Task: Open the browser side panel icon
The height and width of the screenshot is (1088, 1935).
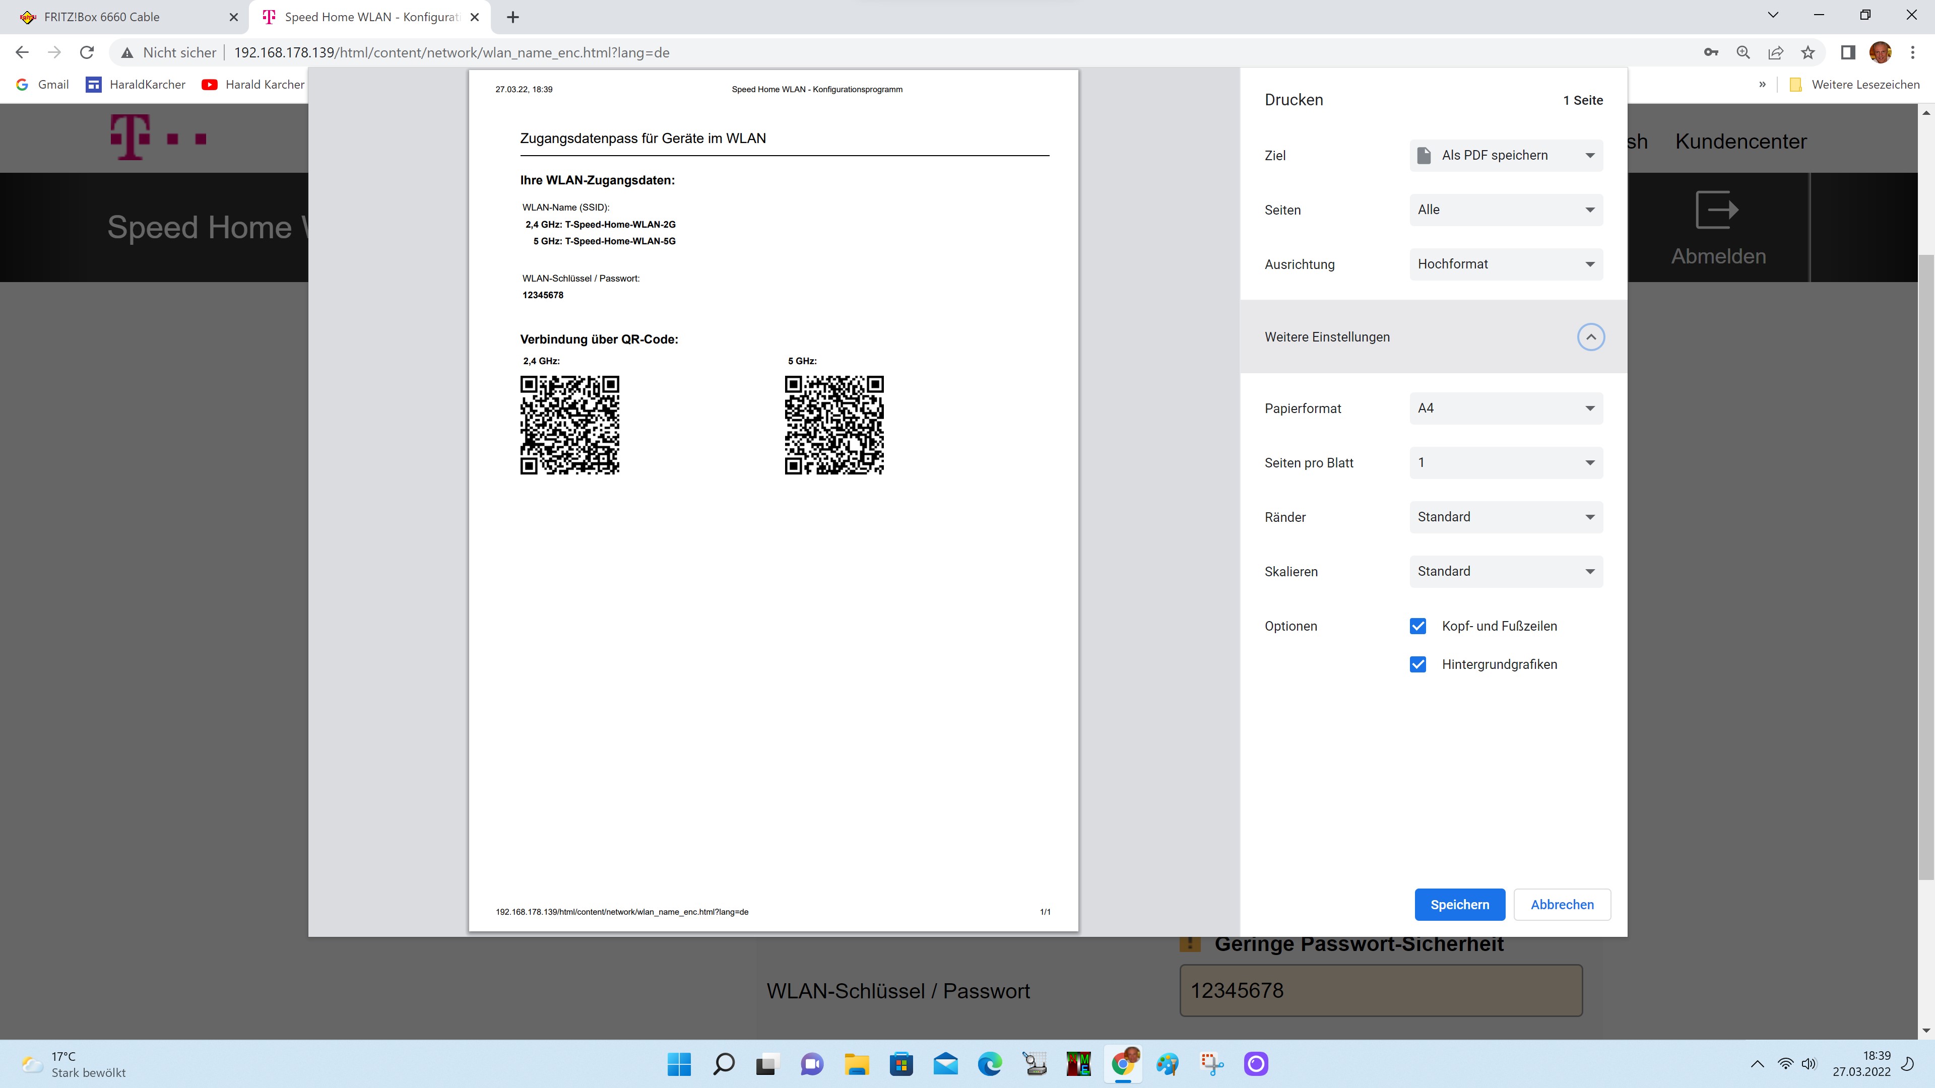Action: [1848, 52]
